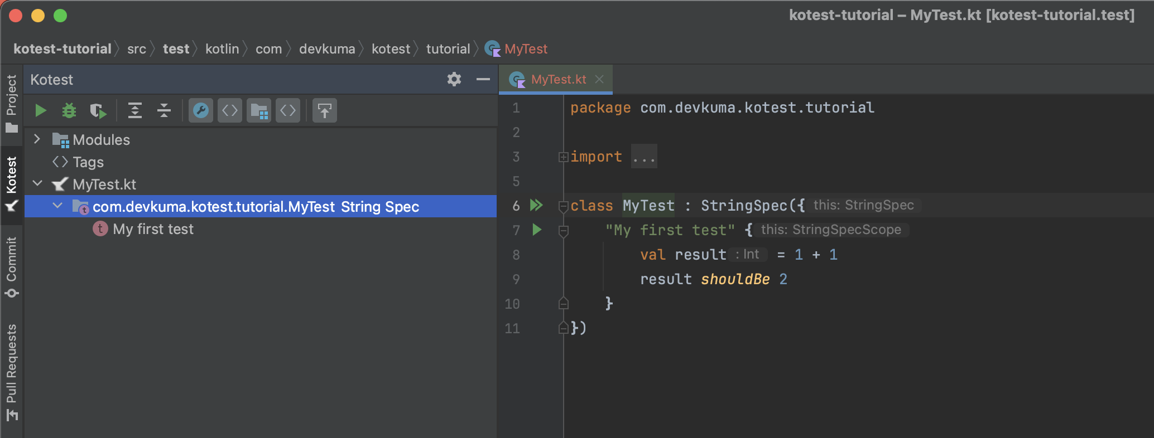Click the kotest breadcrumb

(391, 49)
